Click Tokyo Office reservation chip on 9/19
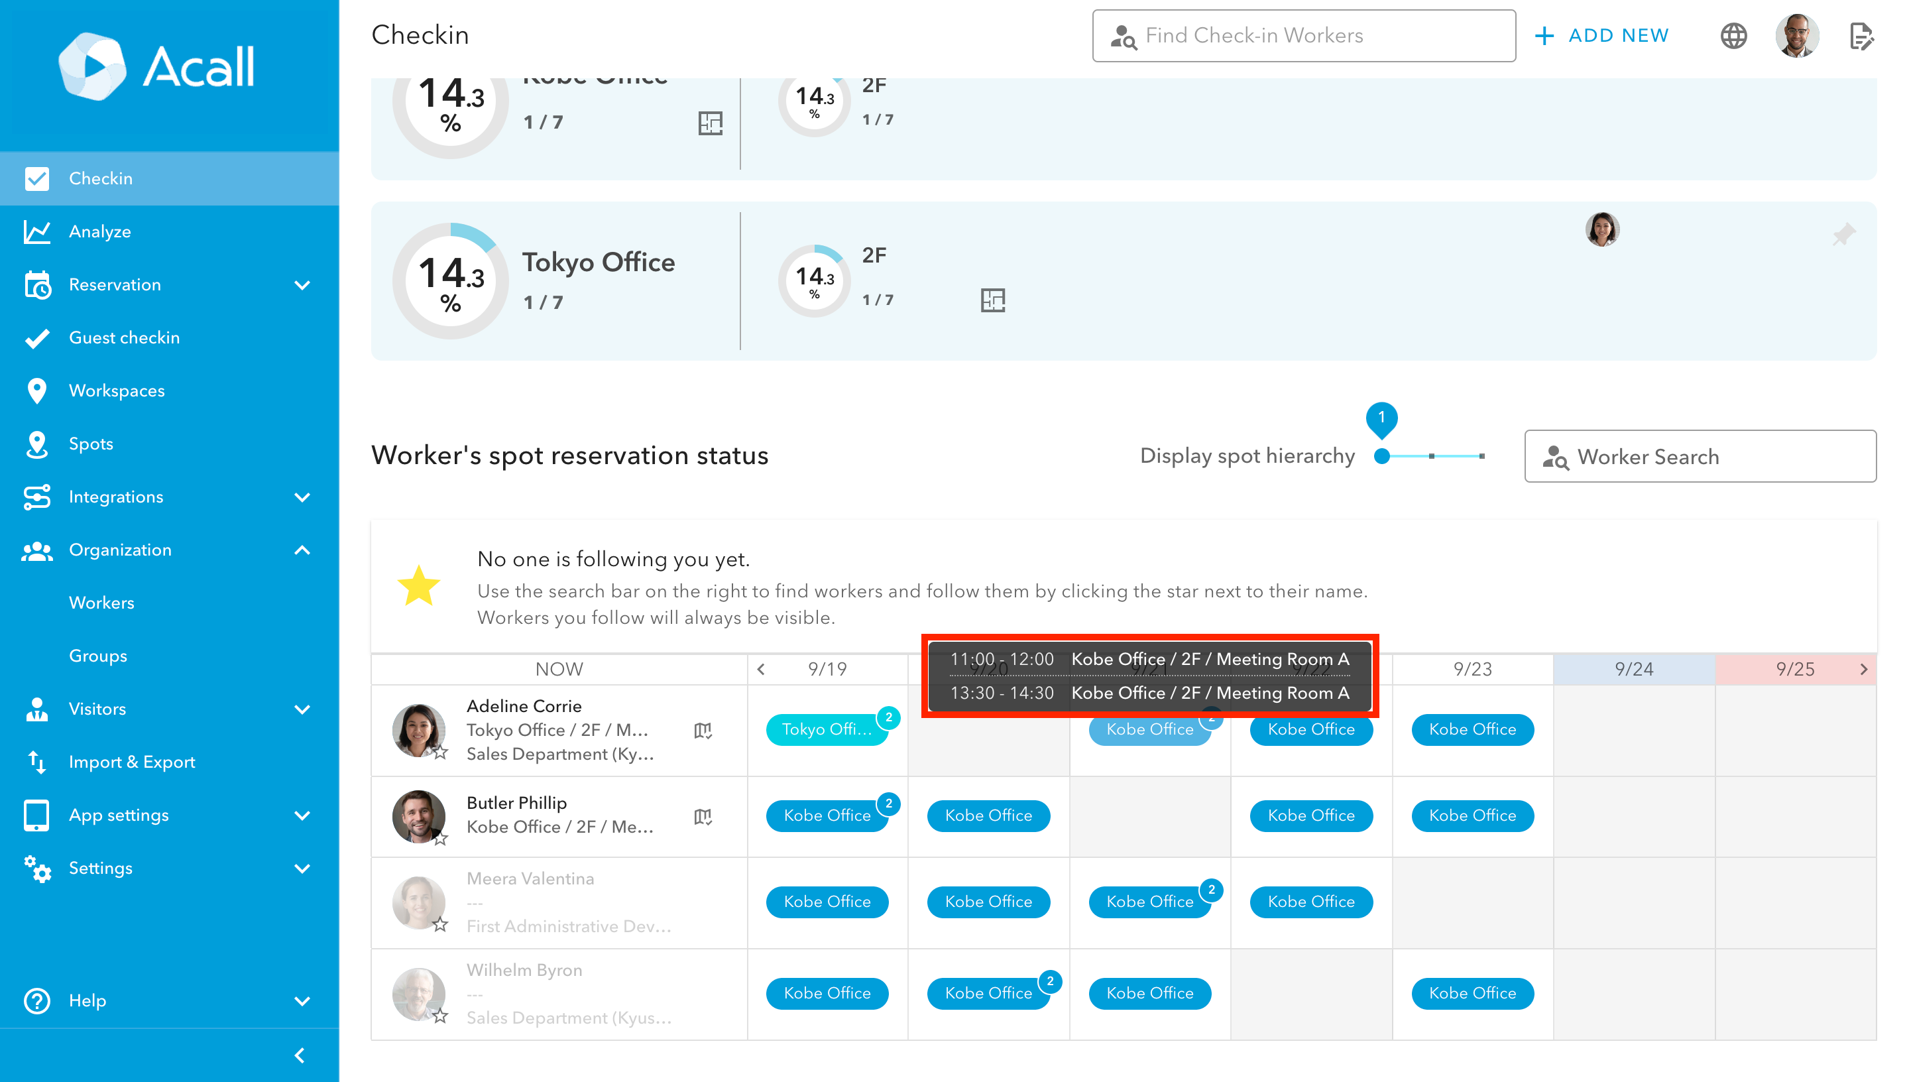This screenshot has width=1909, height=1082. tap(826, 730)
